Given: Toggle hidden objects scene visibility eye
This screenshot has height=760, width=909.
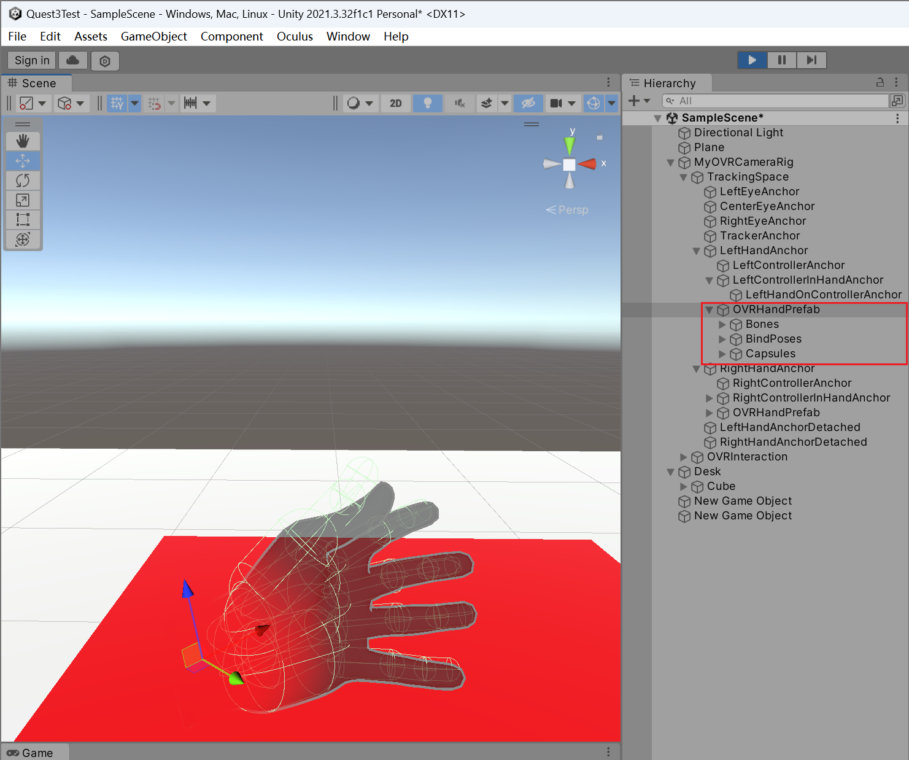Looking at the screenshot, I should [x=528, y=103].
